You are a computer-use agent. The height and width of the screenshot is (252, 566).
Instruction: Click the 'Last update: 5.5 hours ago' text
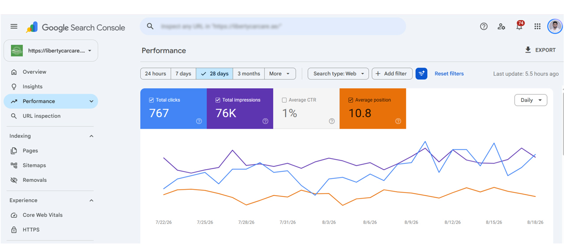(526, 74)
